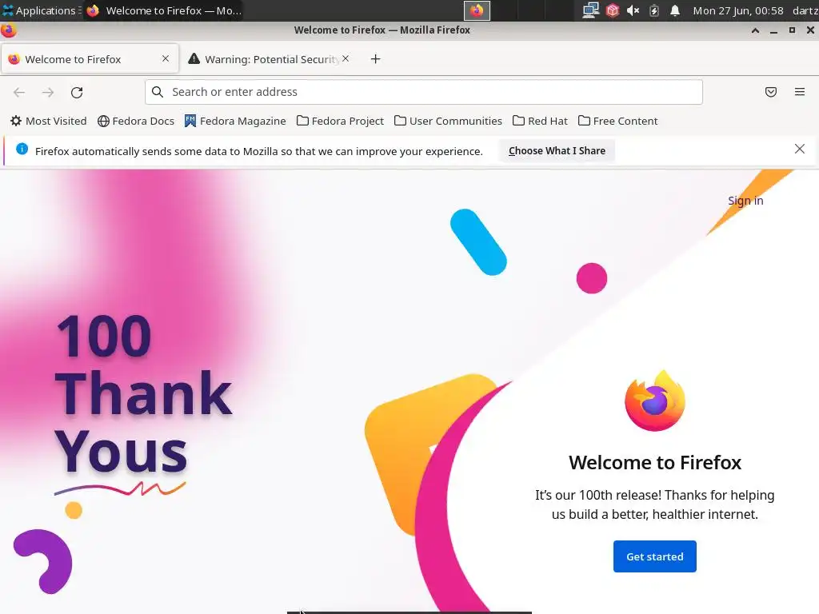Open the Firefox hamburger menu
The image size is (819, 614).
pyautogui.click(x=799, y=92)
